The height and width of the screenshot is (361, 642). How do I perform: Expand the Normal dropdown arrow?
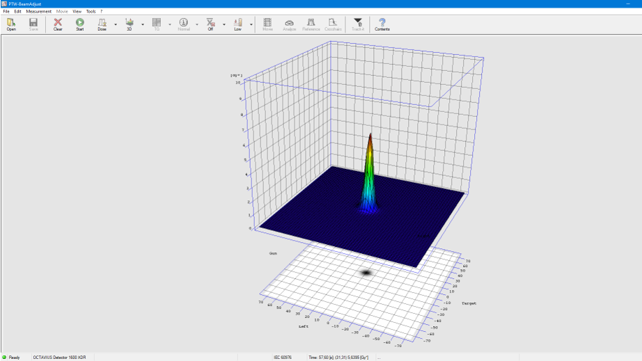coord(197,24)
